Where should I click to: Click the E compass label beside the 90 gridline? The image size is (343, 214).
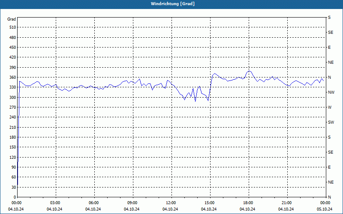coord(329,167)
